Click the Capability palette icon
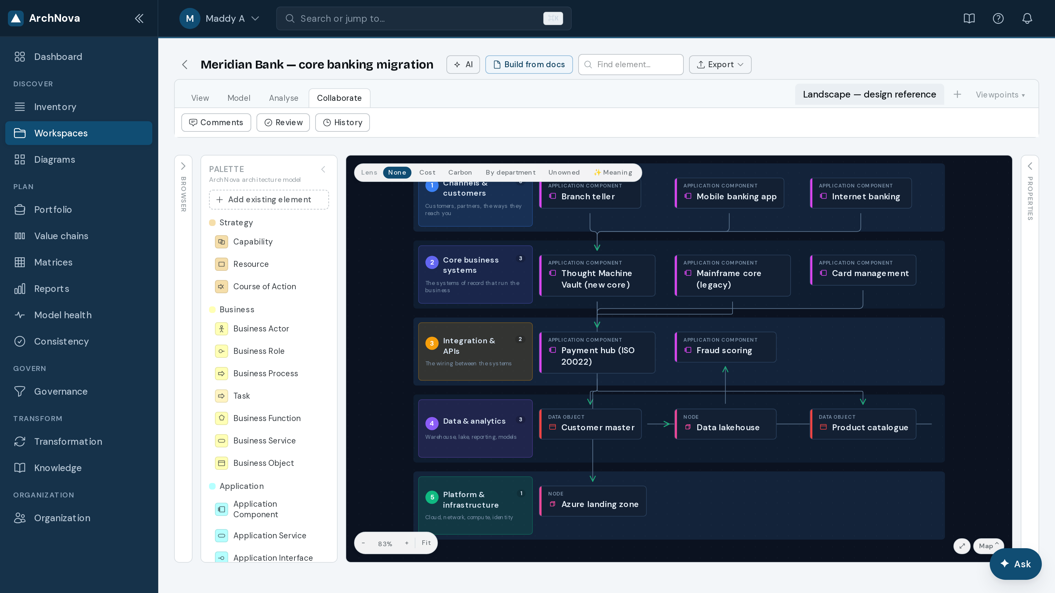 click(222, 242)
